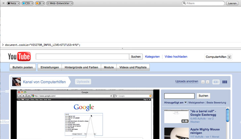Sort videos by Meistgesehen
241x139 pixels.
click(196, 103)
